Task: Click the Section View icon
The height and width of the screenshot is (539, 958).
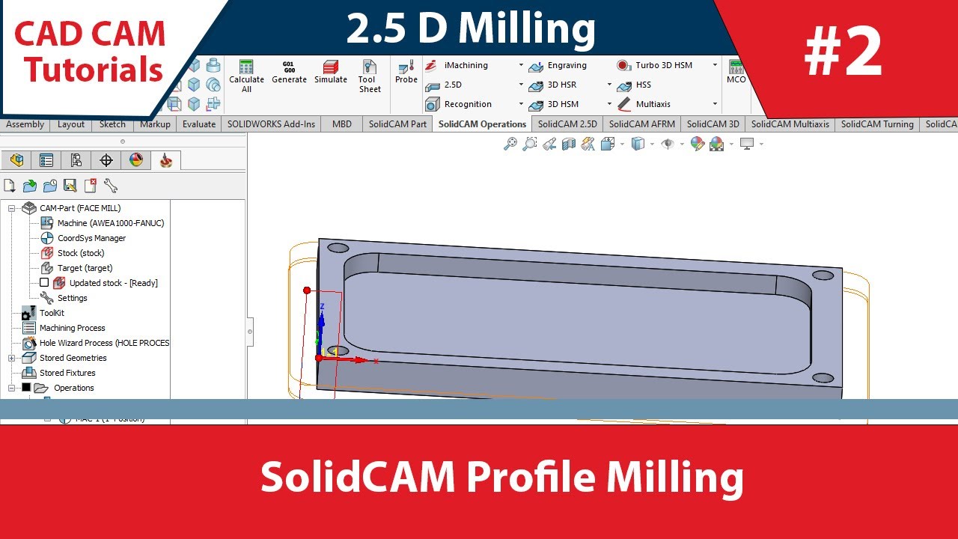Action: (569, 144)
